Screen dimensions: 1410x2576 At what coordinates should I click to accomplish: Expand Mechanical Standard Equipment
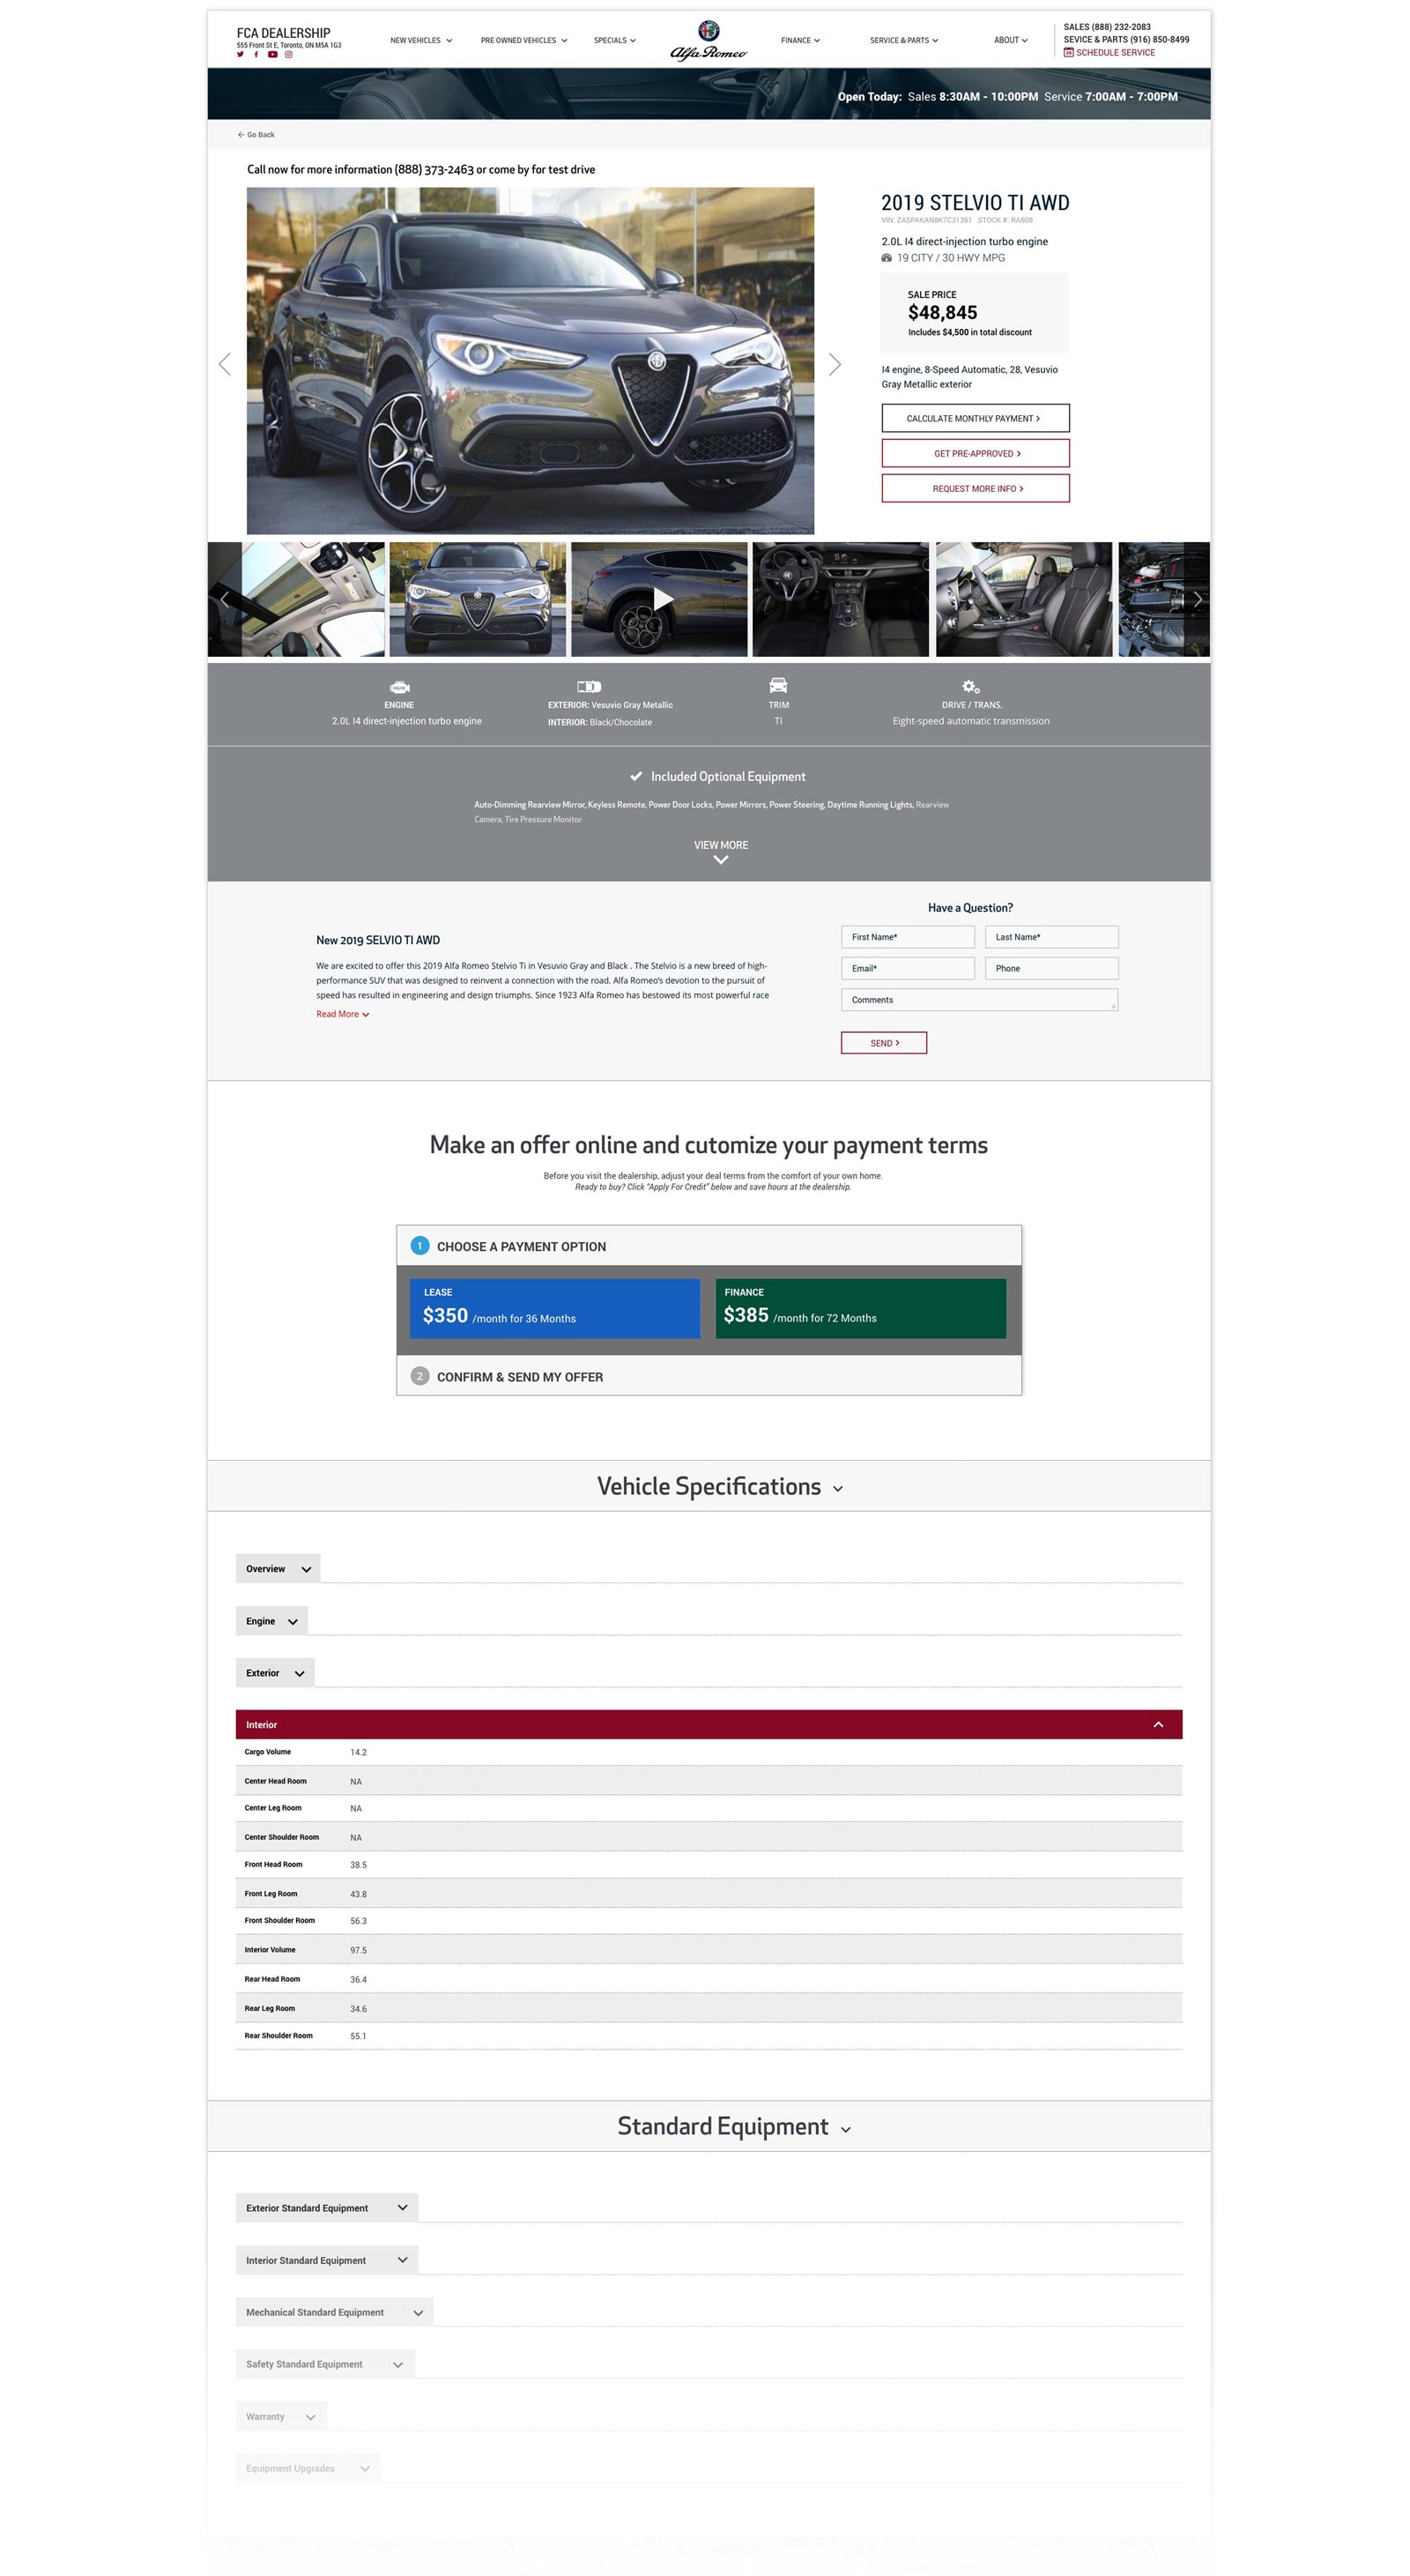click(335, 2312)
